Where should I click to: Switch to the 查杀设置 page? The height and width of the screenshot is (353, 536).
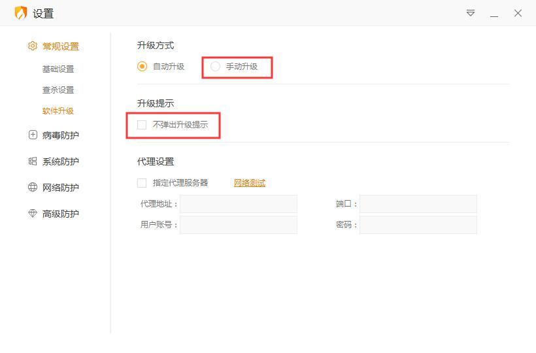click(x=58, y=90)
